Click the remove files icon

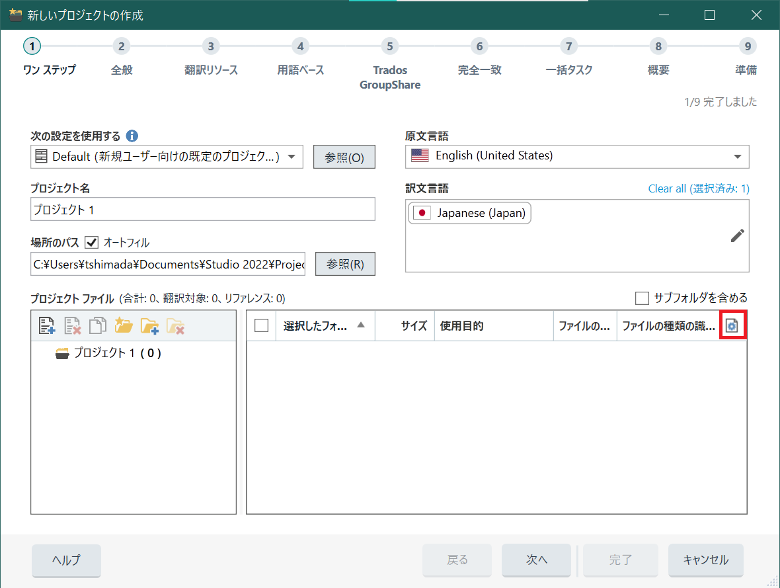(x=72, y=325)
